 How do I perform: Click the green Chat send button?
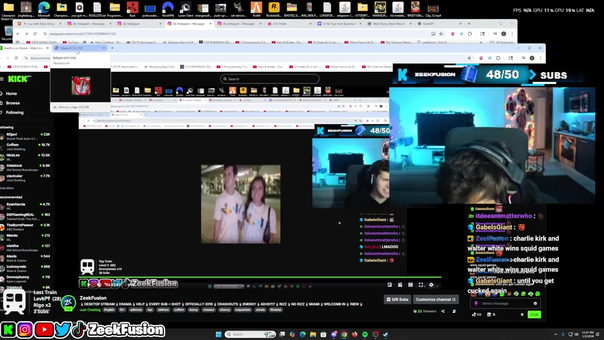point(534,314)
